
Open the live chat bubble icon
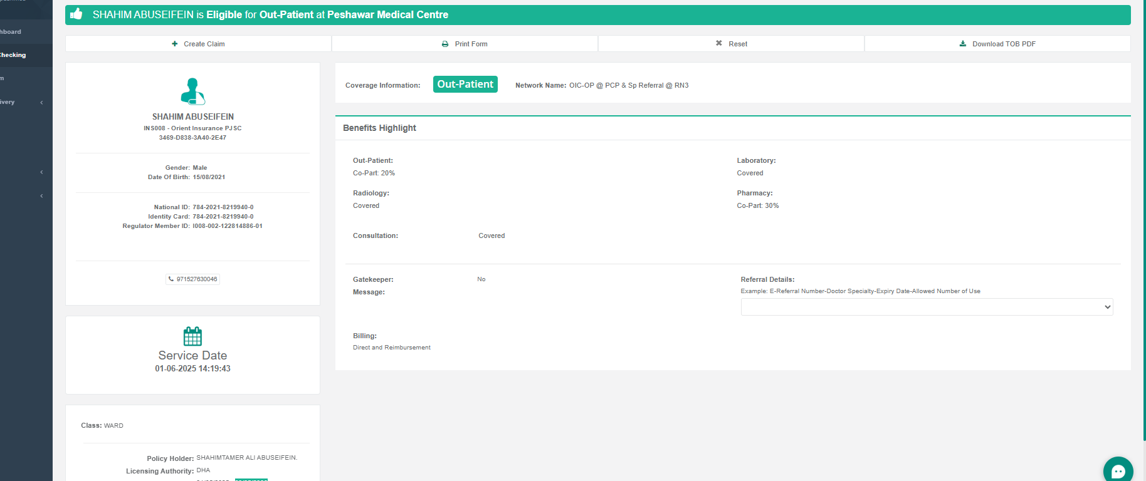pyautogui.click(x=1118, y=471)
